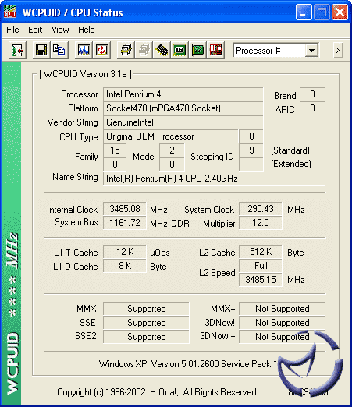The height and width of the screenshot is (407, 352).
Task: Open the File menu
Action: [x=12, y=30]
